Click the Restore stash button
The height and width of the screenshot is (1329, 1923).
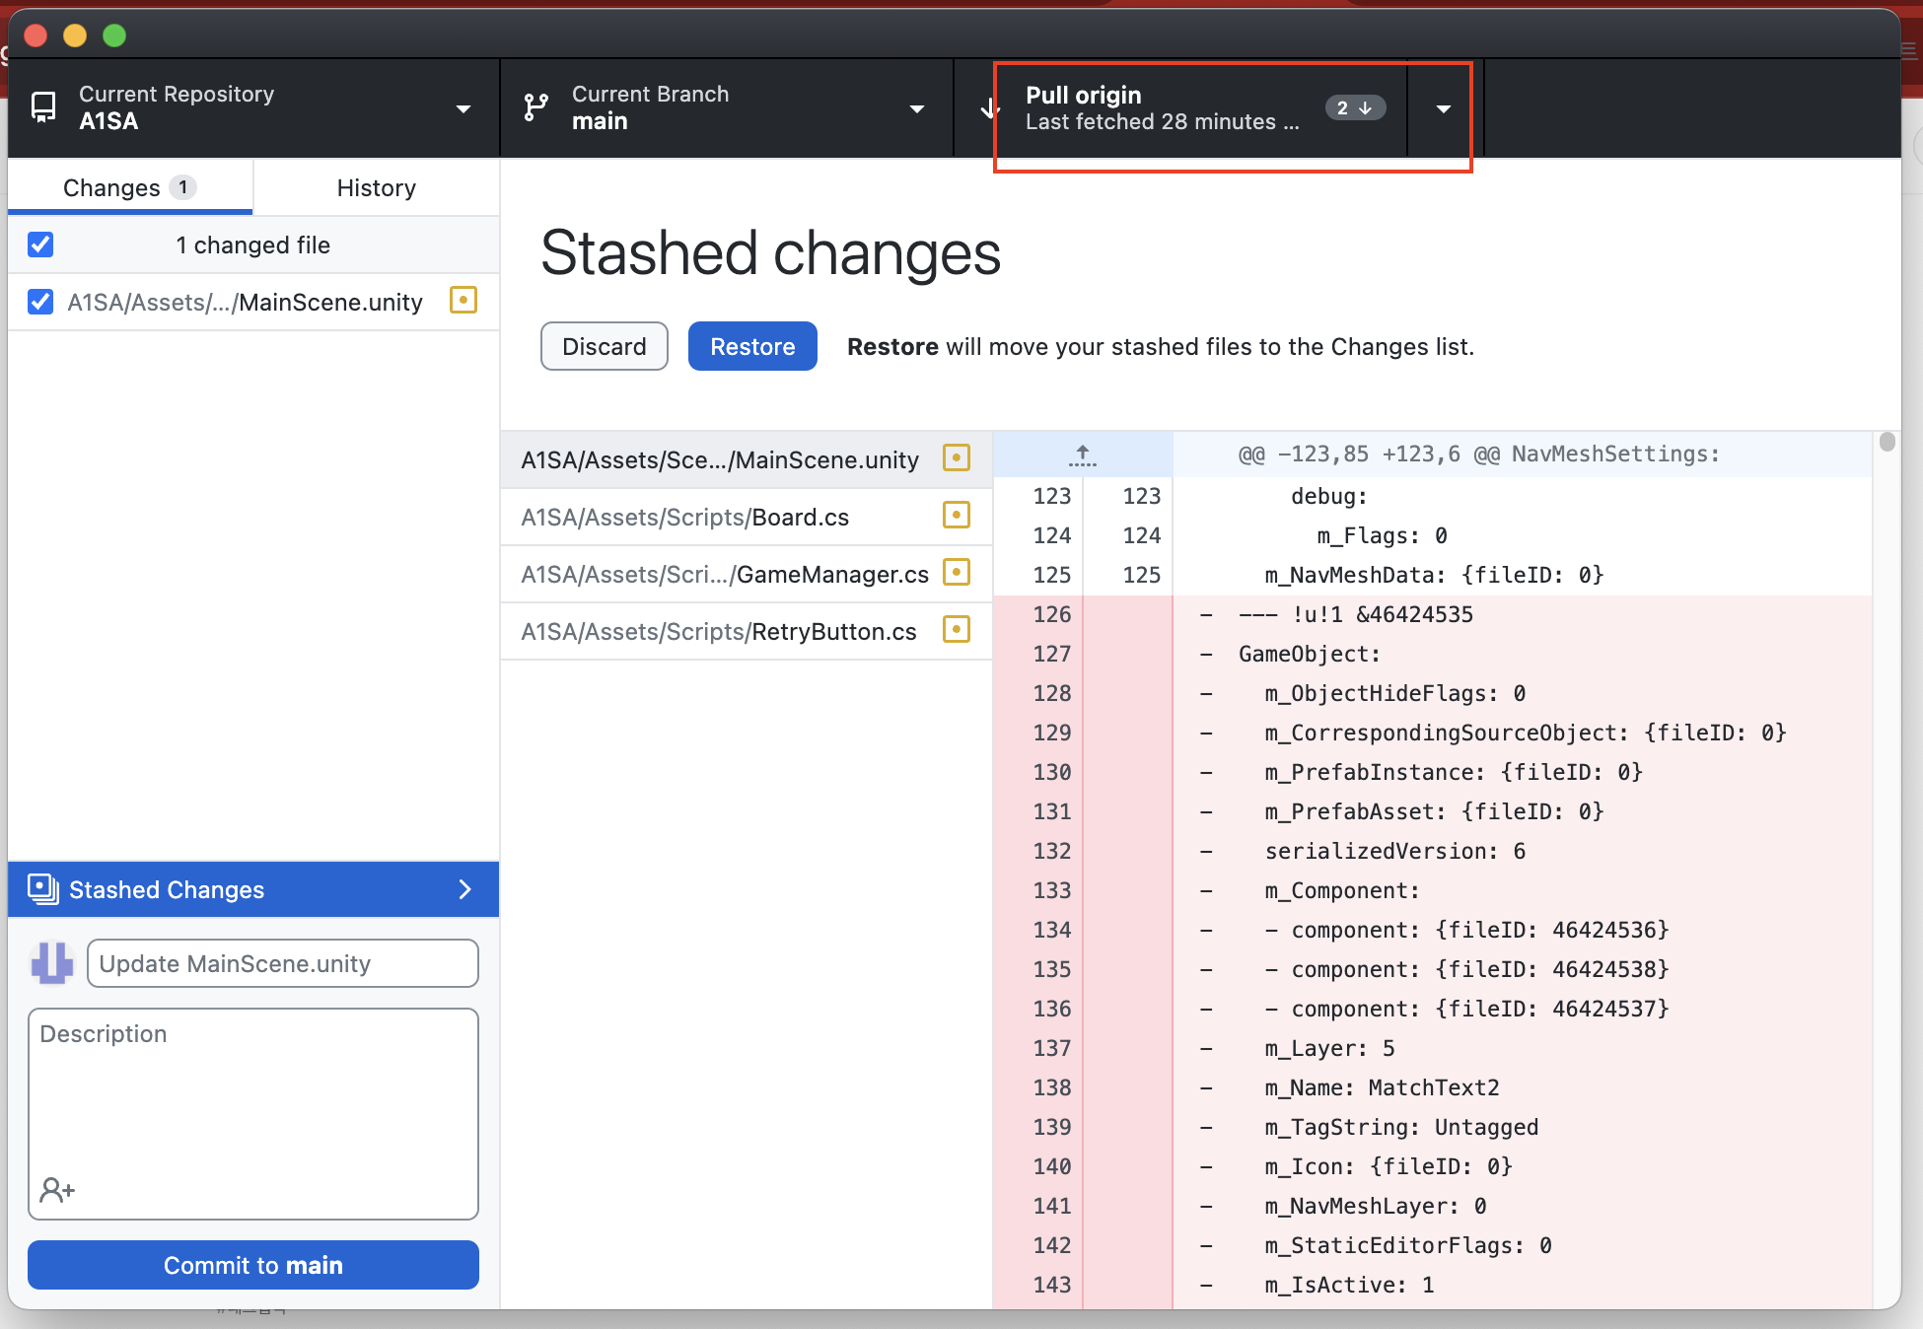[751, 346]
